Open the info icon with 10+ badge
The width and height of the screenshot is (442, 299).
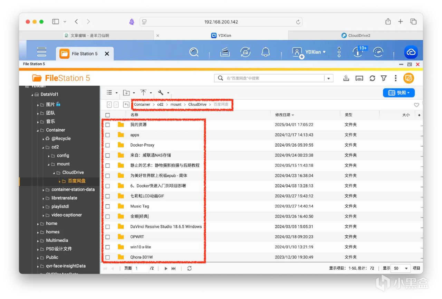[358, 52]
